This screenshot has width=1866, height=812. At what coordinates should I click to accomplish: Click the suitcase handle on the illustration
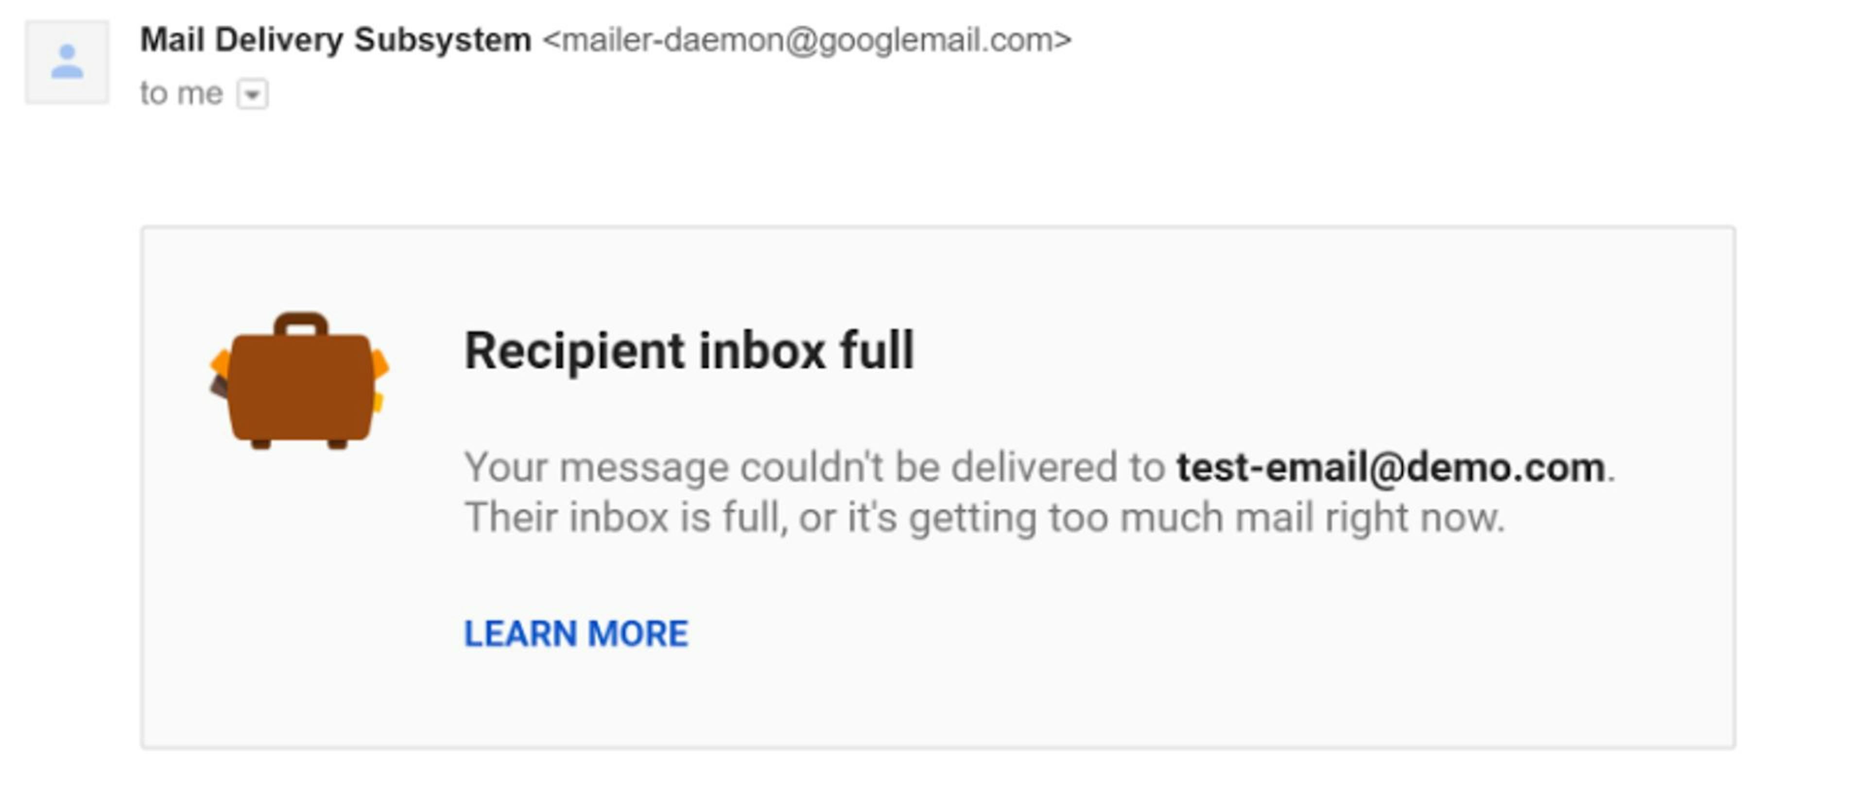pos(301,323)
